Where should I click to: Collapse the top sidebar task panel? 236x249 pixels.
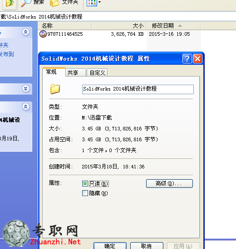pyautogui.click(x=25, y=32)
